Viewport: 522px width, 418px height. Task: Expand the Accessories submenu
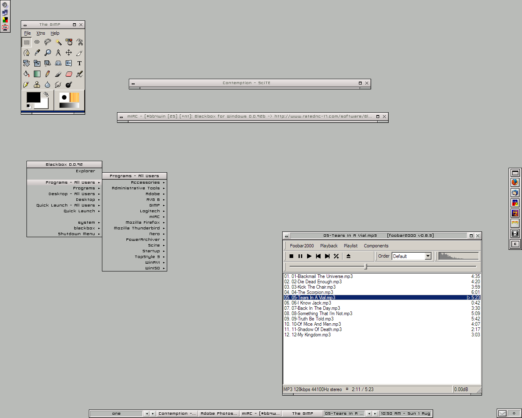145,182
